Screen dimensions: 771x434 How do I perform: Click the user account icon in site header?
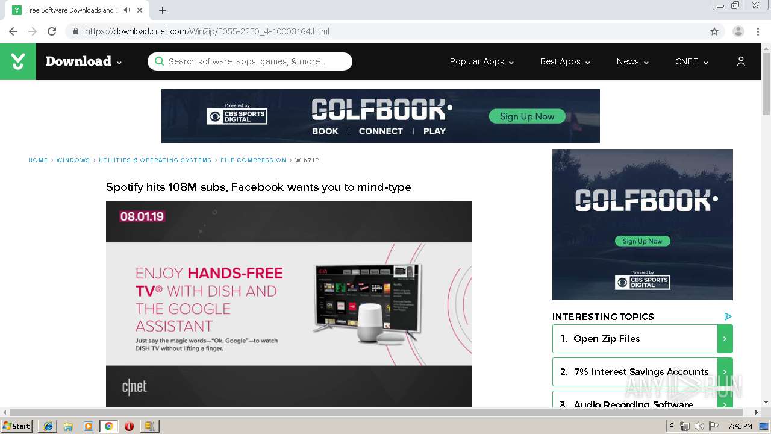click(x=741, y=61)
